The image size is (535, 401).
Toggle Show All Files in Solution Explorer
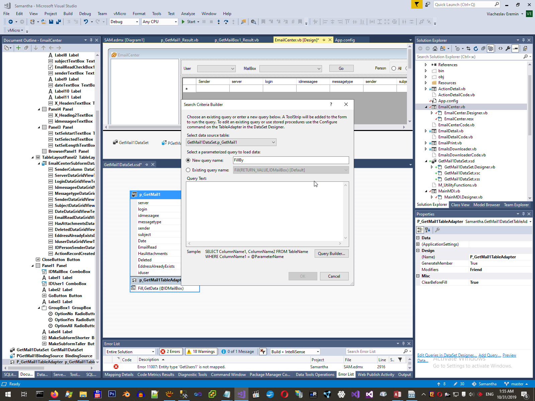[491, 48]
